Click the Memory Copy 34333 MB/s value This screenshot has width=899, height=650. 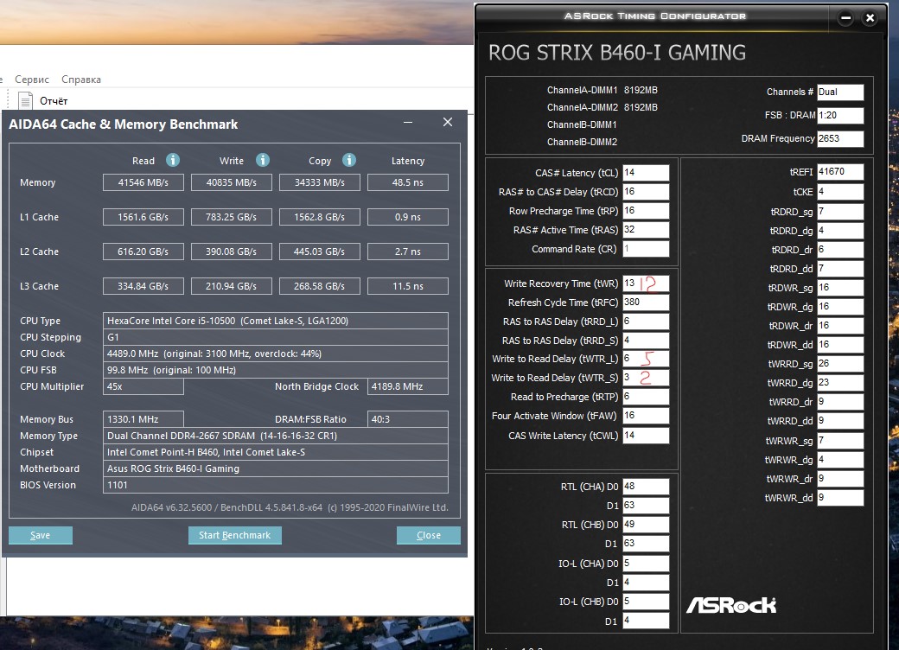tap(319, 182)
